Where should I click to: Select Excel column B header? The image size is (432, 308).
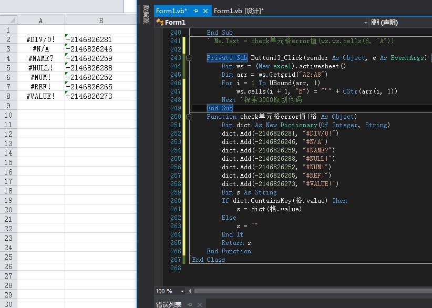click(x=100, y=20)
